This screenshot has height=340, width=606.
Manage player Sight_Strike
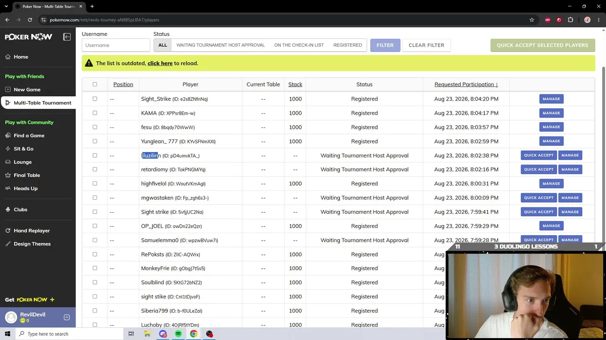[x=551, y=99]
